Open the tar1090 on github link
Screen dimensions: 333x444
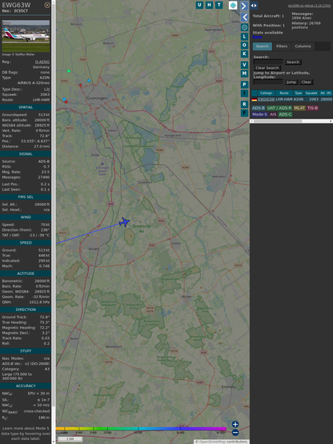click(309, 6)
